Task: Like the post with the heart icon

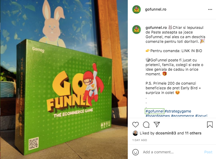Action: [135, 124]
